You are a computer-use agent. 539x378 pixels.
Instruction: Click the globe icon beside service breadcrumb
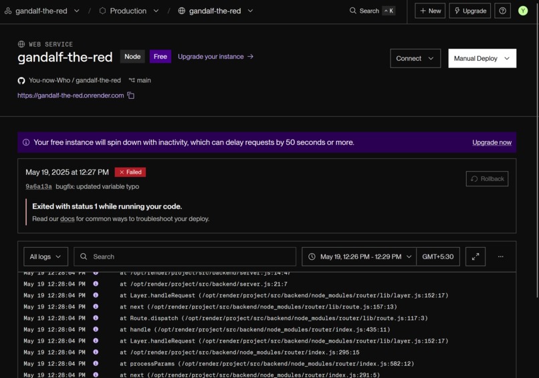point(181,11)
